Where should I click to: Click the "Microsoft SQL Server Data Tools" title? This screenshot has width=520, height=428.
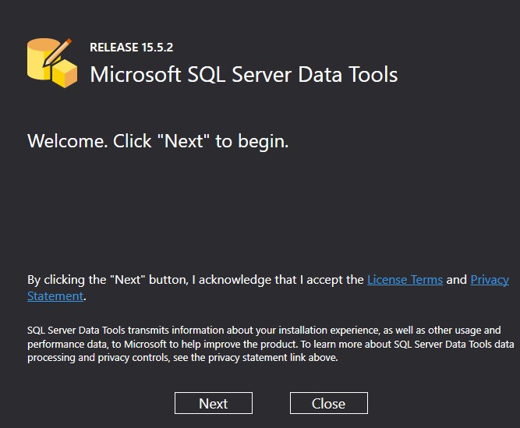tap(244, 75)
